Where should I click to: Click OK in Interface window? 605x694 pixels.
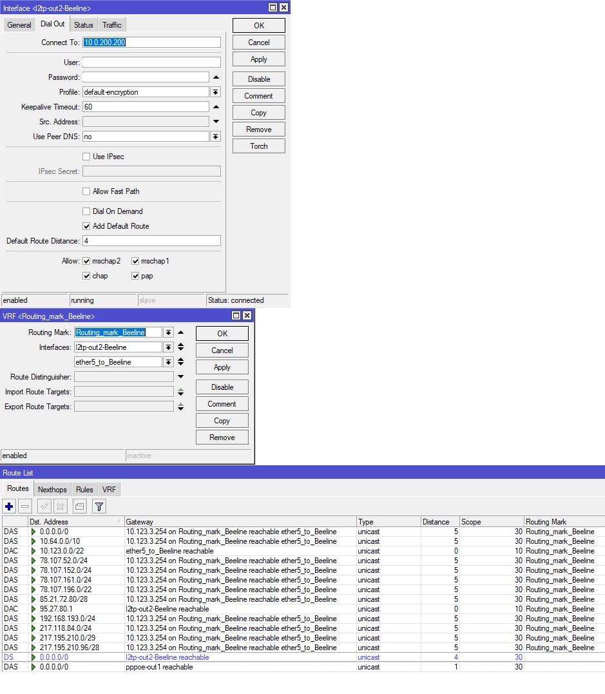click(259, 26)
